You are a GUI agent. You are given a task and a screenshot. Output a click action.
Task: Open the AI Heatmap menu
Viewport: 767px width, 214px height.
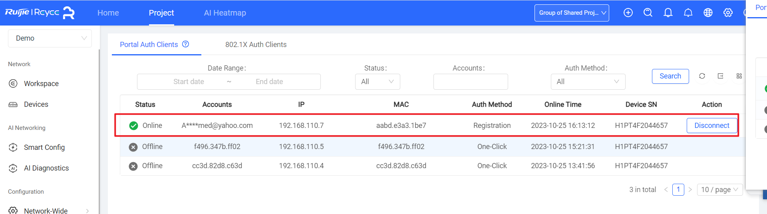(x=225, y=13)
